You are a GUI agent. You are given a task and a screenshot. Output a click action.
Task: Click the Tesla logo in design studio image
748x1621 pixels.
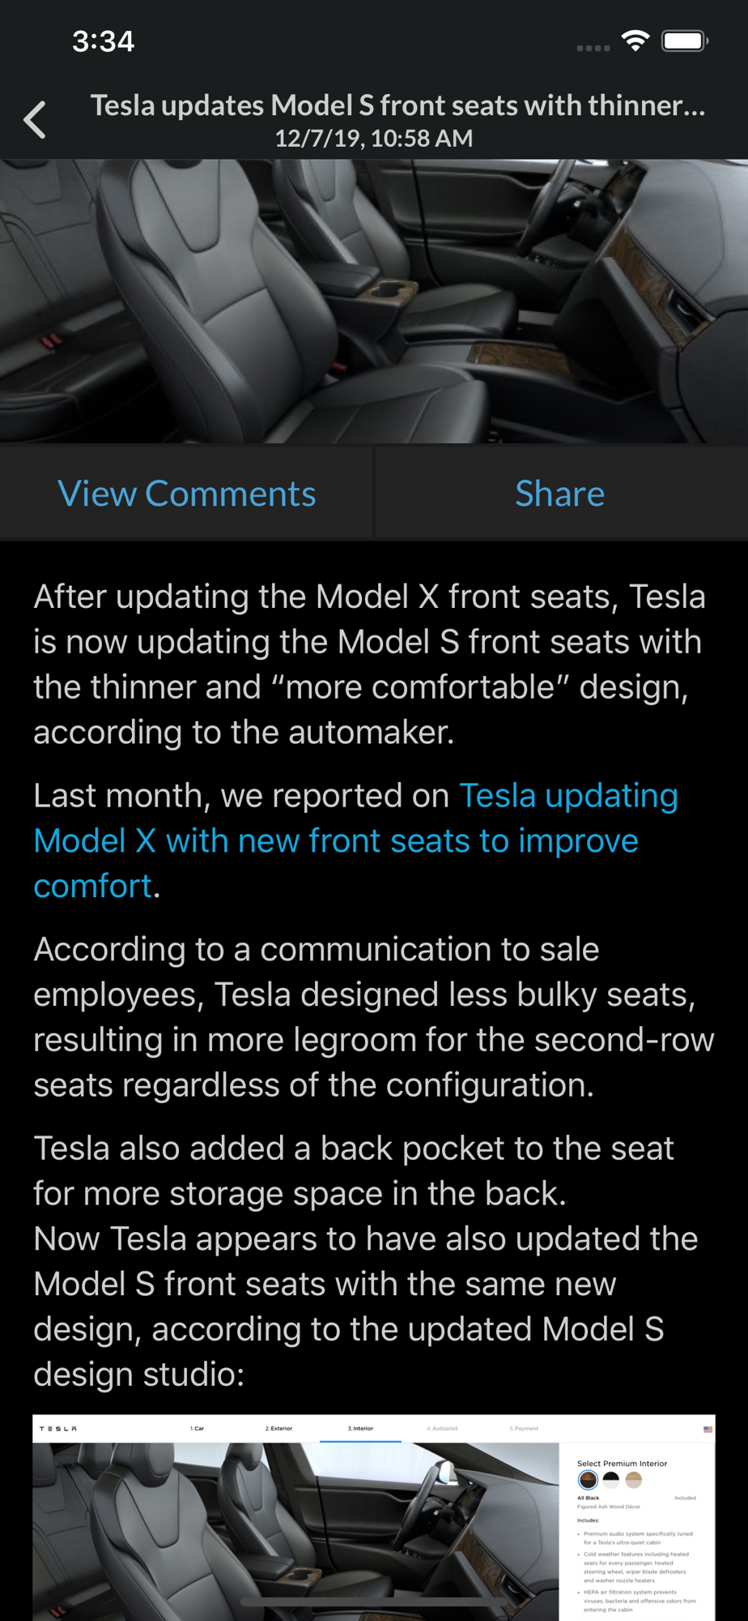[x=58, y=1429]
